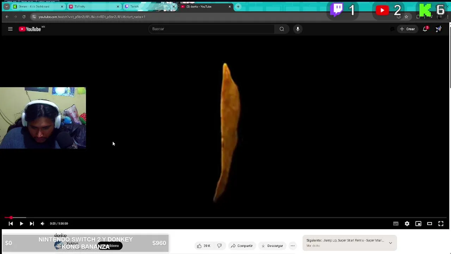
Task: Open a new browser tab
Action: (238, 6)
